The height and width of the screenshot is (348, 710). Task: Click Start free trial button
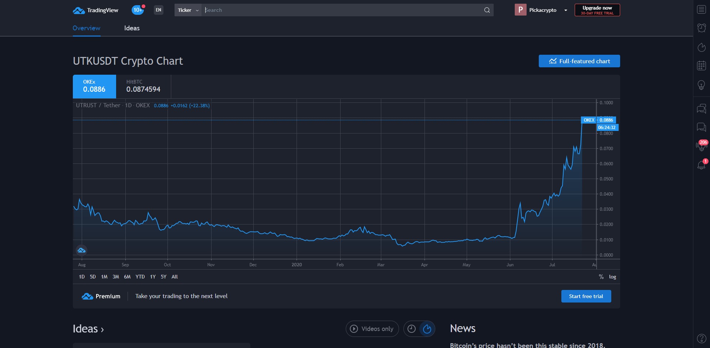click(586, 296)
